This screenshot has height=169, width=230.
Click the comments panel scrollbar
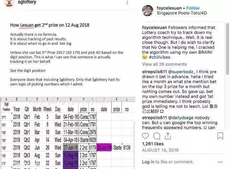click(x=228, y=49)
